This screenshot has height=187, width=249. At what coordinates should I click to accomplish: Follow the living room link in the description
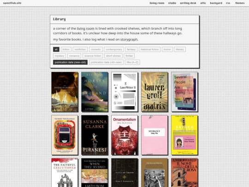(85, 29)
